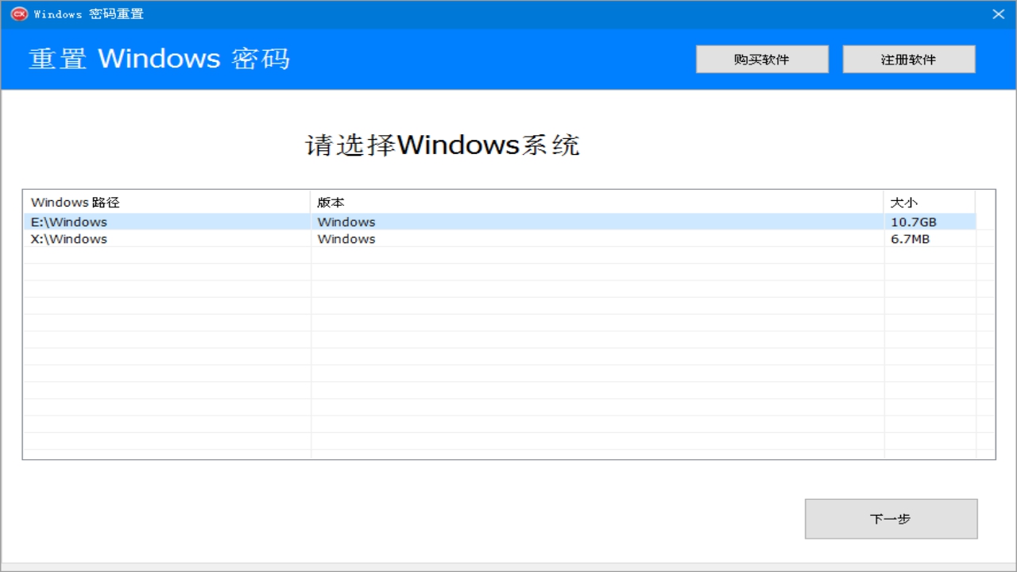Select the X:\Windows system row
Screen dimensions: 1017x572
pyautogui.click(x=159, y=238)
